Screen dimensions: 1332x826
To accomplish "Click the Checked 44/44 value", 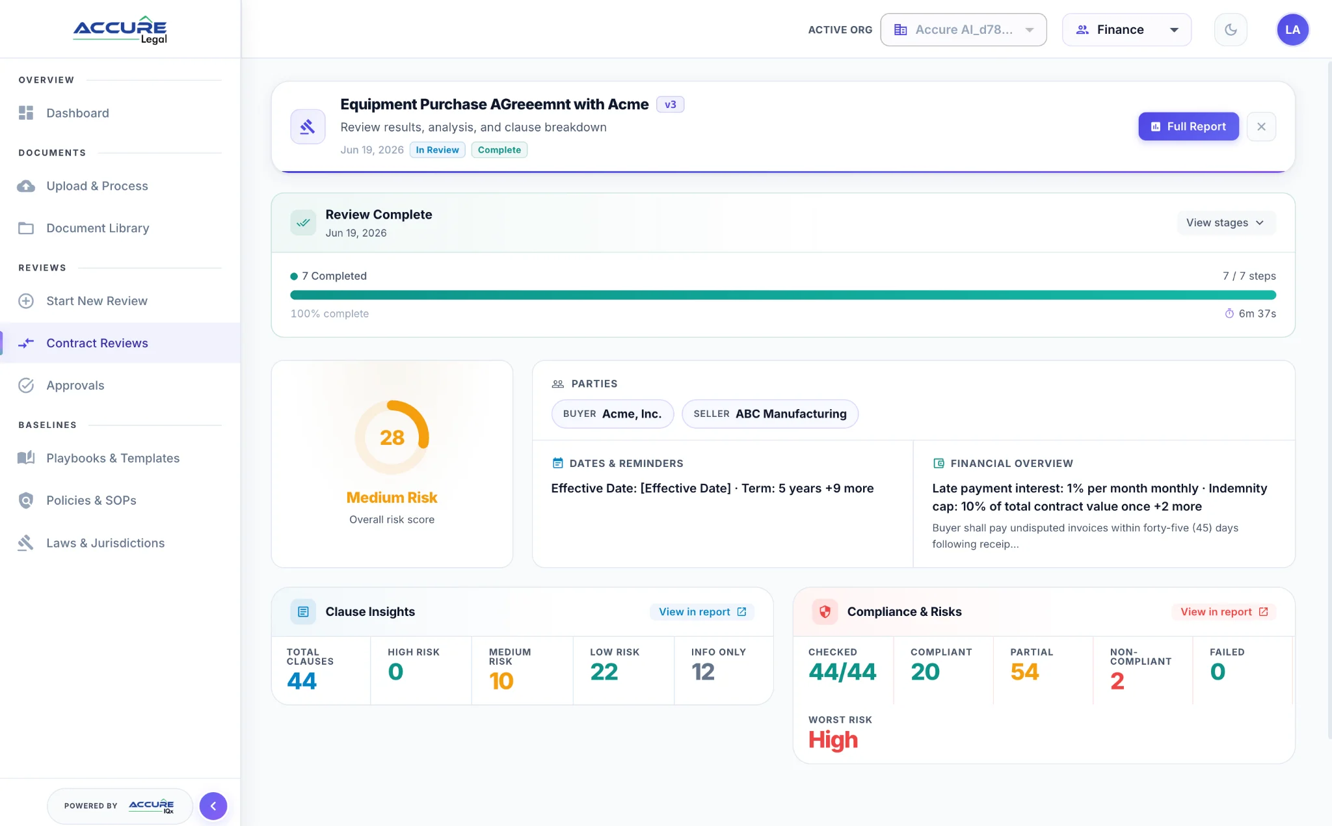I will pos(843,672).
